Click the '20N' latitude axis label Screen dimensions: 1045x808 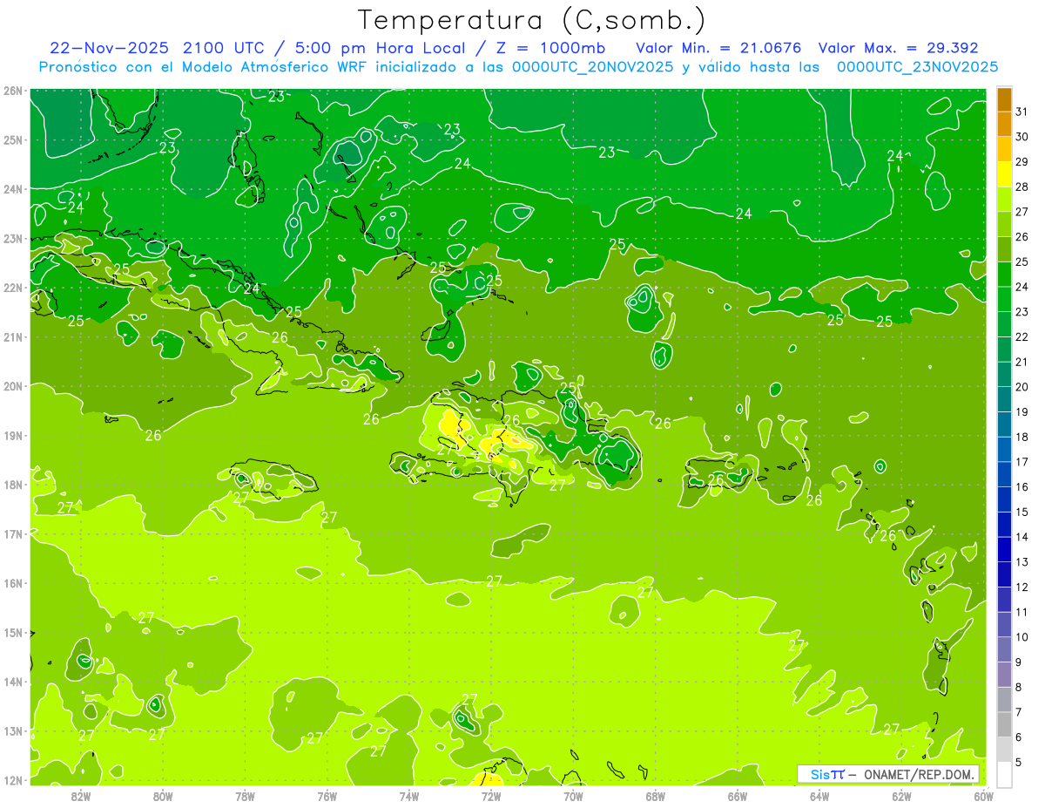[x=13, y=386]
